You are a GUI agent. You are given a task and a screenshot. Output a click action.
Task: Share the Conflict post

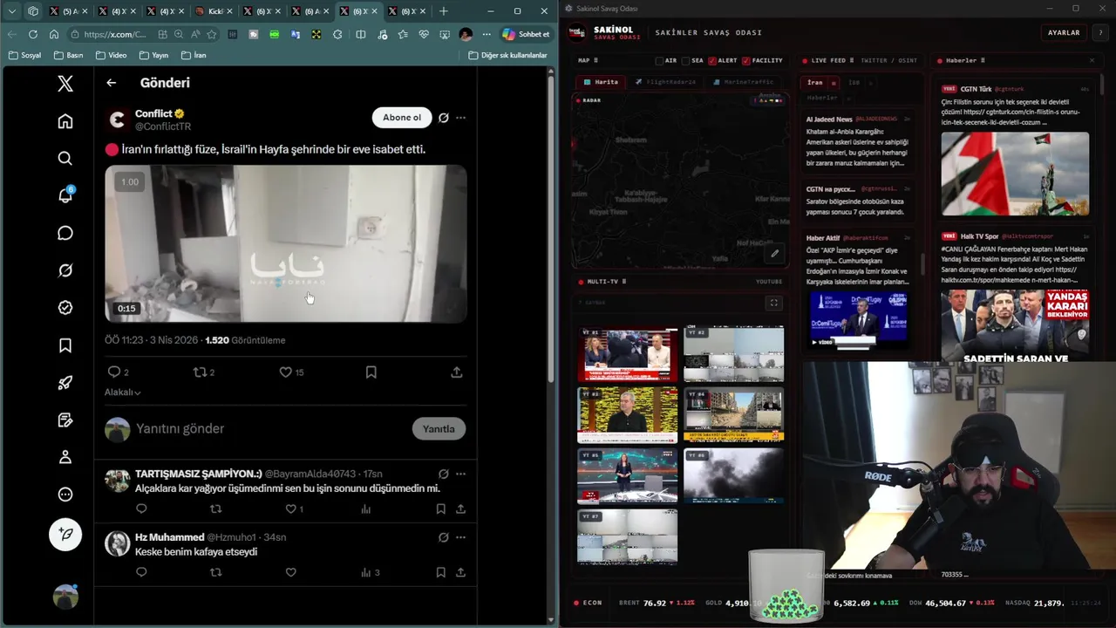456,372
